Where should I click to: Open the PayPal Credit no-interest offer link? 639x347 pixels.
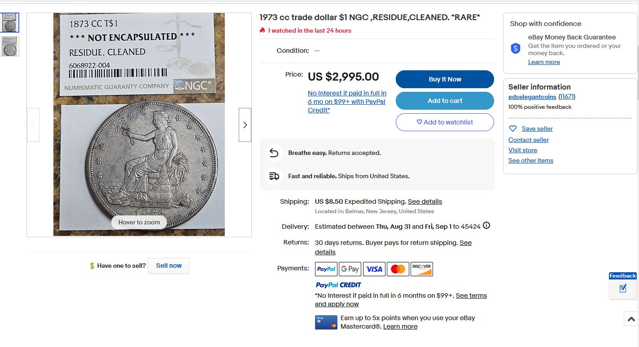click(347, 102)
